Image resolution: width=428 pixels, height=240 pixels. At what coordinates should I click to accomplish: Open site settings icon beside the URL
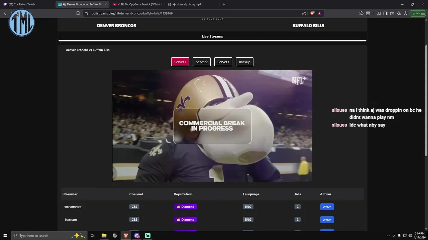click(x=87, y=13)
